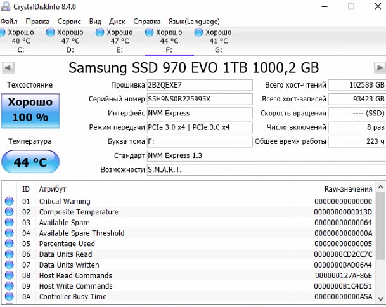386x307 pixels.
Task: Go to previous disk with left arrow
Action: (x=8, y=67)
